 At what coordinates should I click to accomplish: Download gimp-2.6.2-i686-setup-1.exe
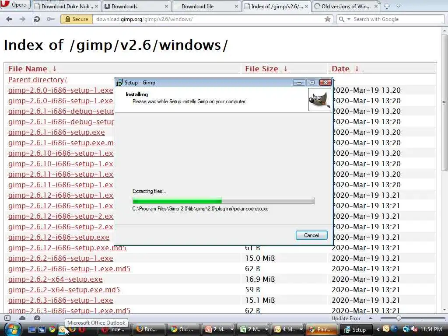[x=60, y=258]
